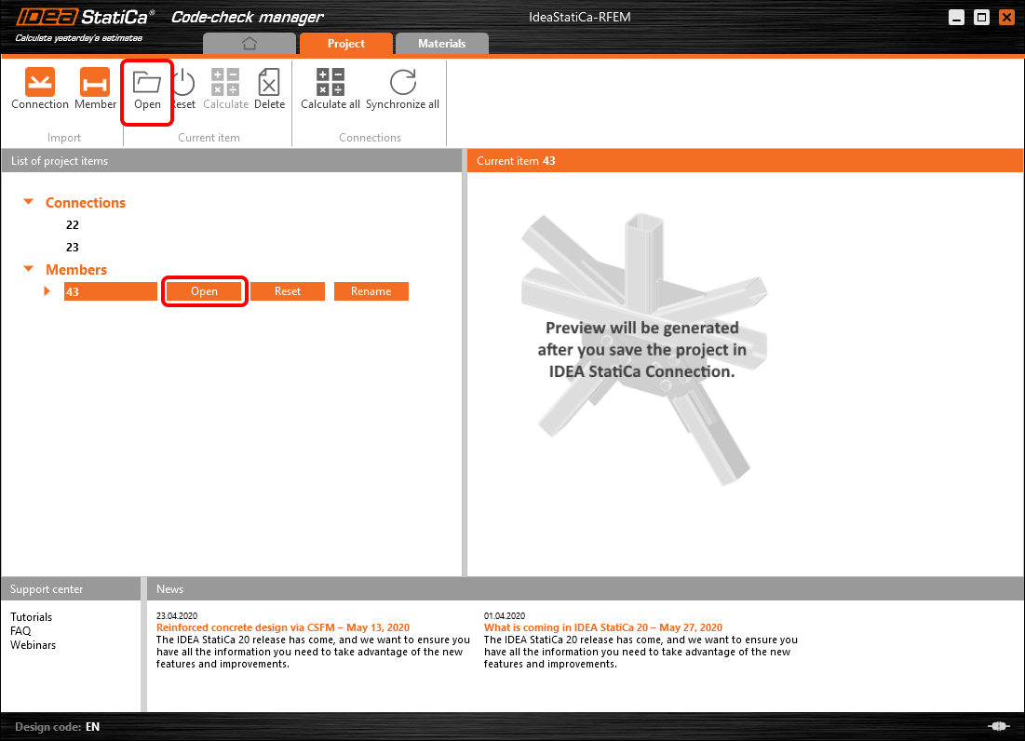Click the Members group heading
Image resolution: width=1025 pixels, height=741 pixels.
point(76,269)
